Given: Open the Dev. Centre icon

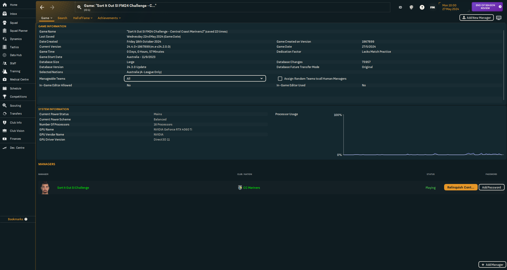Looking at the screenshot, I should pyautogui.click(x=4, y=148).
